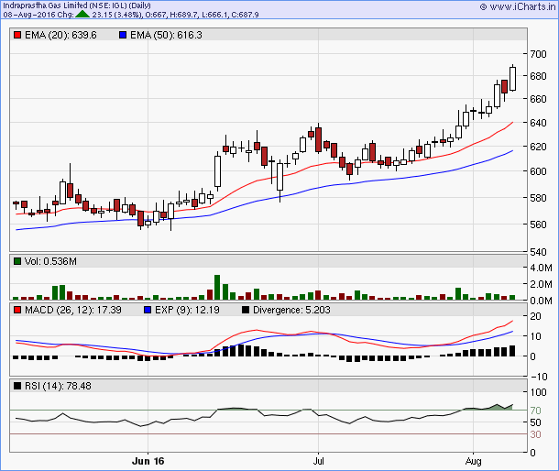
Task: Click the 700 price axis label
Action: (538, 54)
